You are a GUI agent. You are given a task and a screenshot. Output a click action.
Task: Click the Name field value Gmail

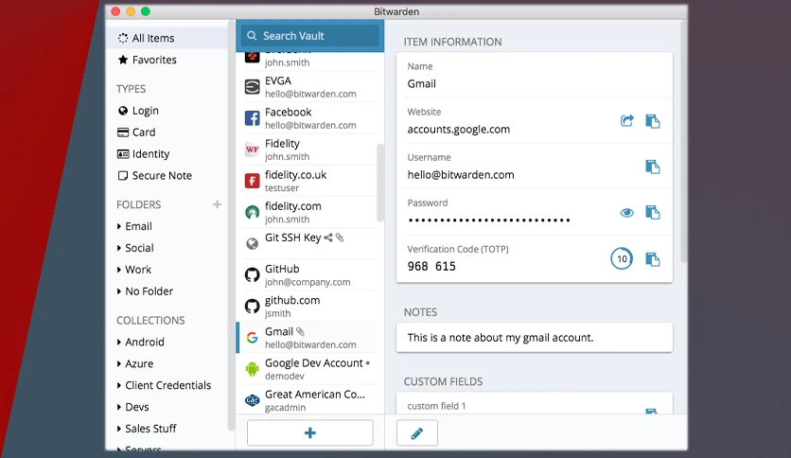[421, 83]
